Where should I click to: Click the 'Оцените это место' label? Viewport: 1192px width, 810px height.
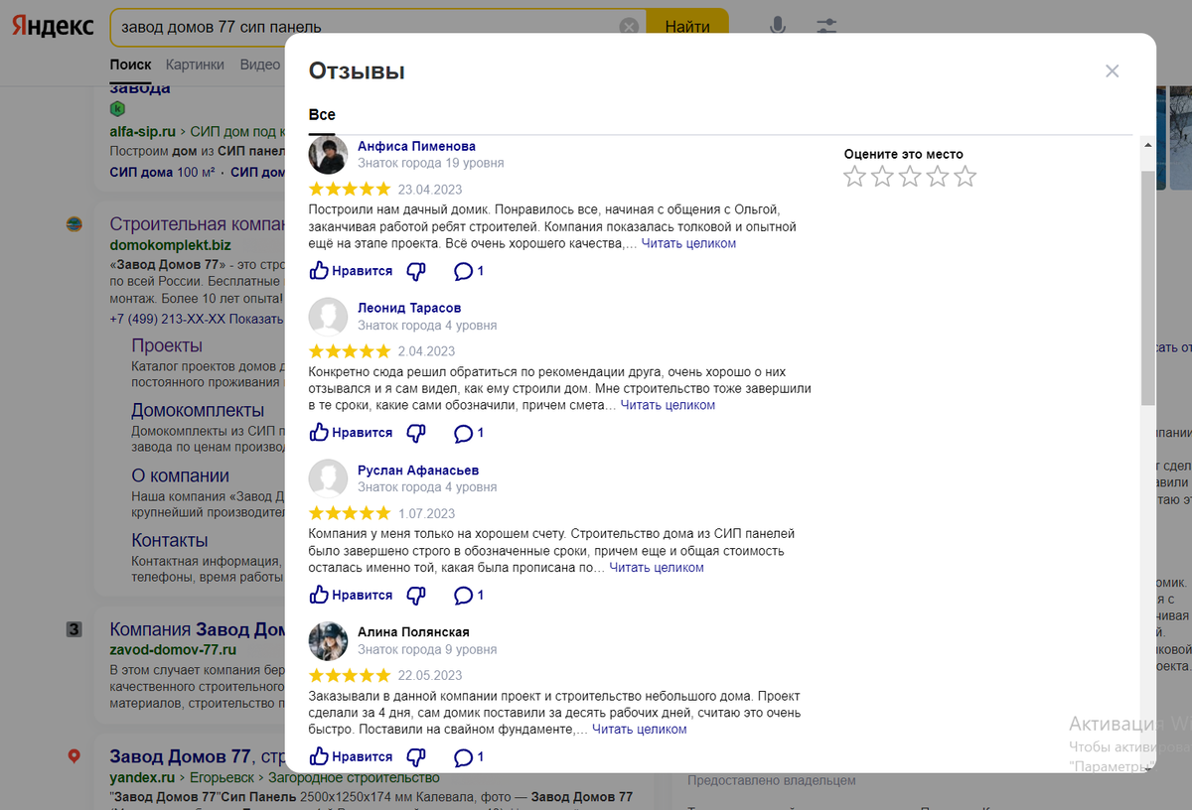pos(903,154)
